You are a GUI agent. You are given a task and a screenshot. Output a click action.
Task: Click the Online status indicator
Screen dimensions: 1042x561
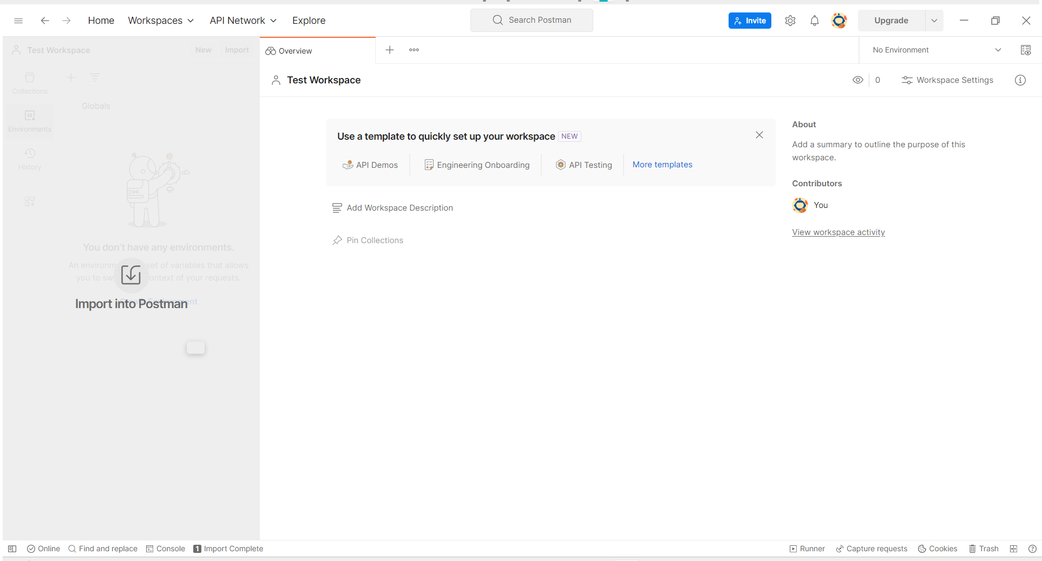point(43,549)
